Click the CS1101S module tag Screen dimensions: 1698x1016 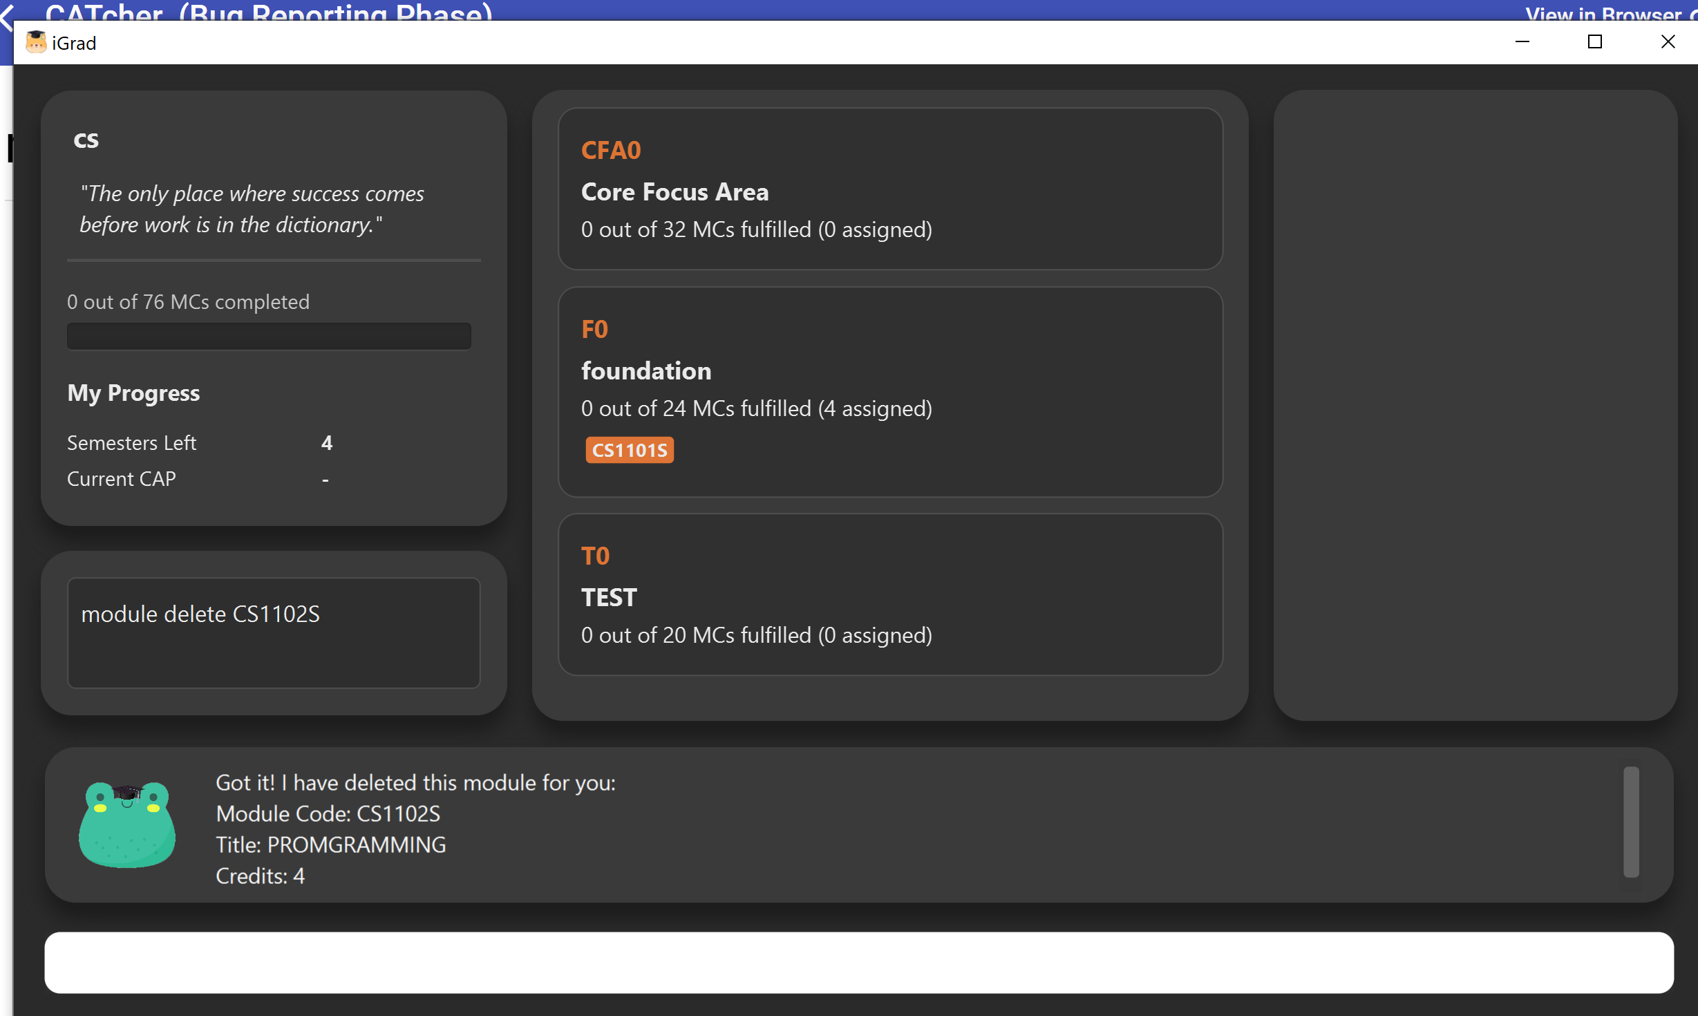point(629,450)
